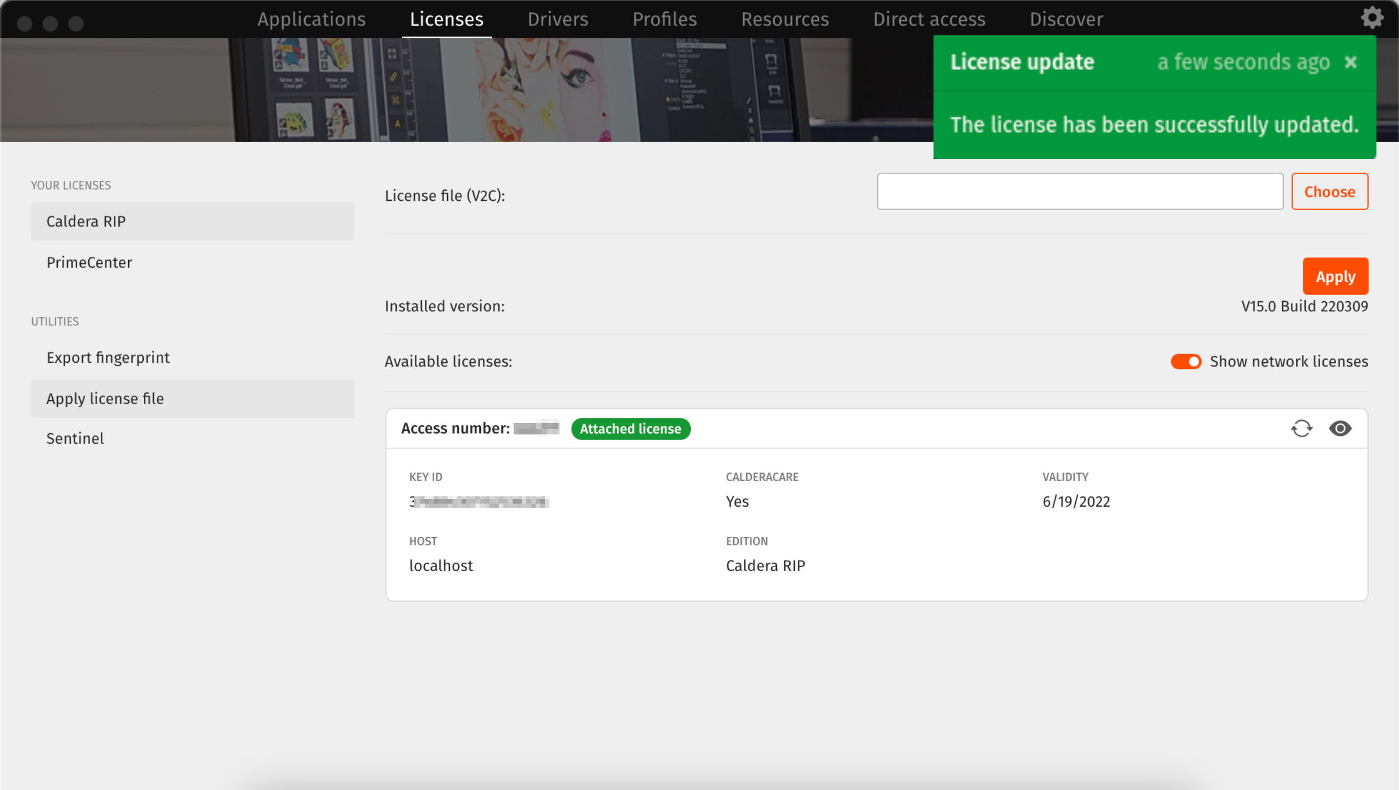Click the CalderaCare value Yes
Screen dimensions: 1399x790
(x=737, y=501)
